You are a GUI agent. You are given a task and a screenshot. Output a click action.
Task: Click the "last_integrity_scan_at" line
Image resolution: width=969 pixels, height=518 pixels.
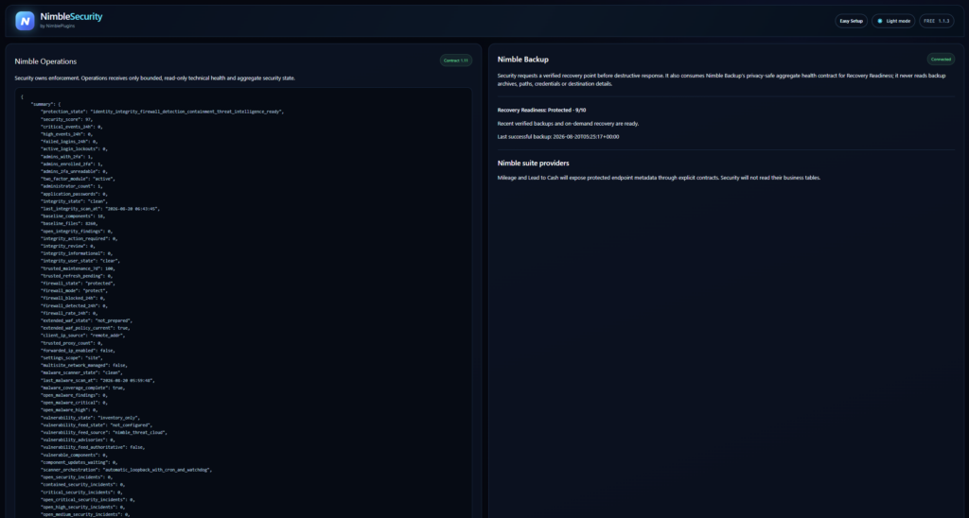100,209
